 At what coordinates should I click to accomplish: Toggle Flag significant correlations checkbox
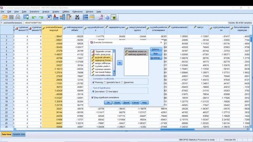pos(93,97)
